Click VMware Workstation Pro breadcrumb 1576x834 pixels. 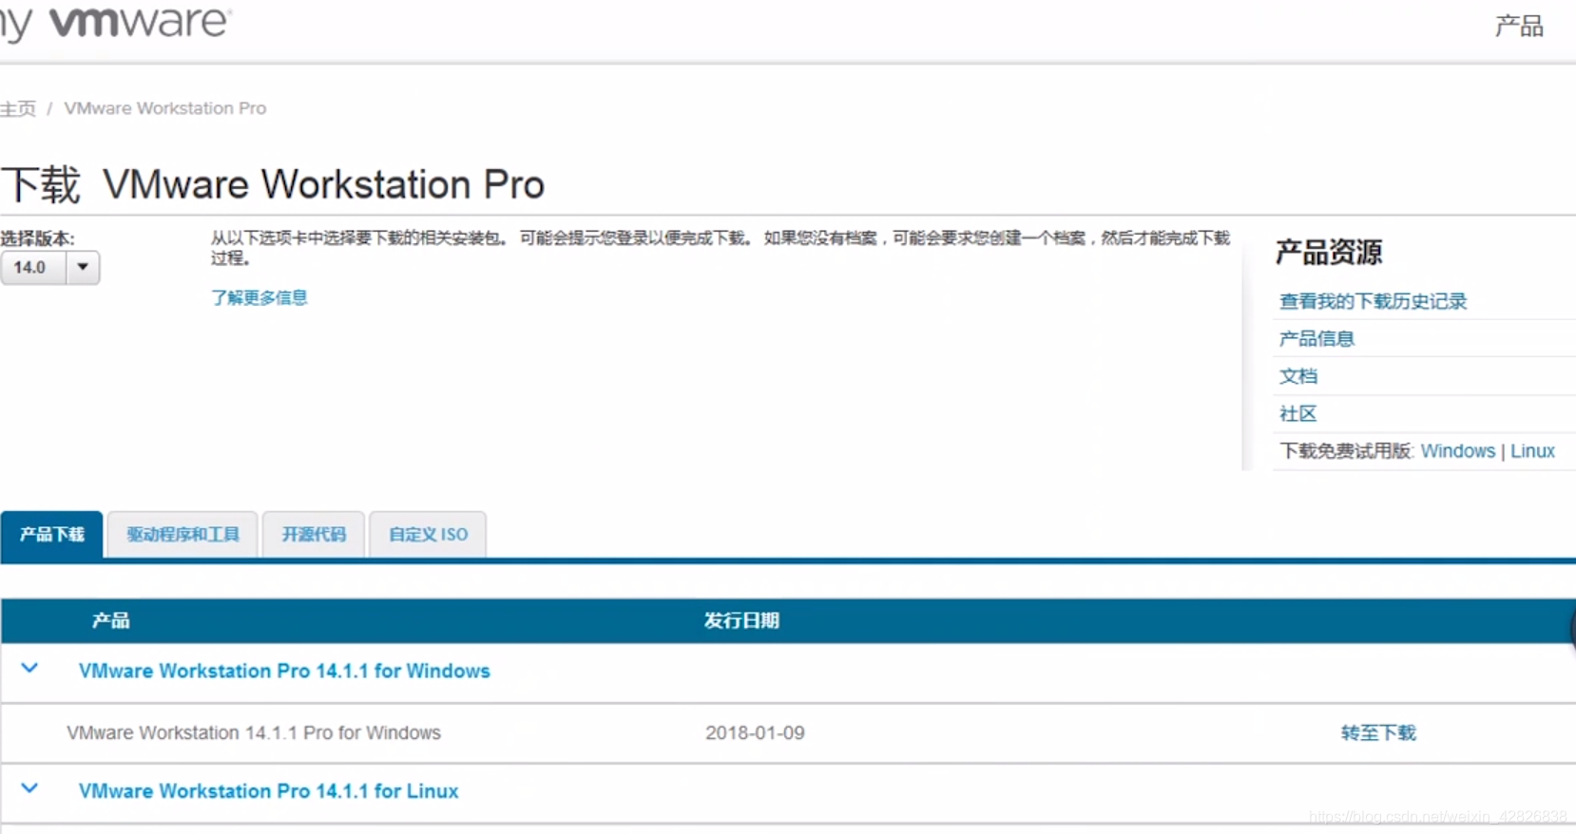click(x=165, y=108)
